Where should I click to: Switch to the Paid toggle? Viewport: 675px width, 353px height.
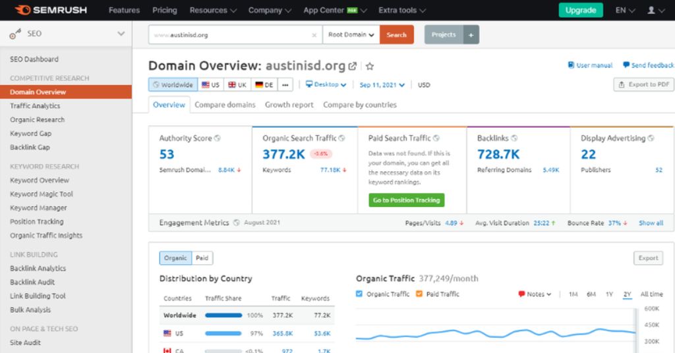202,258
